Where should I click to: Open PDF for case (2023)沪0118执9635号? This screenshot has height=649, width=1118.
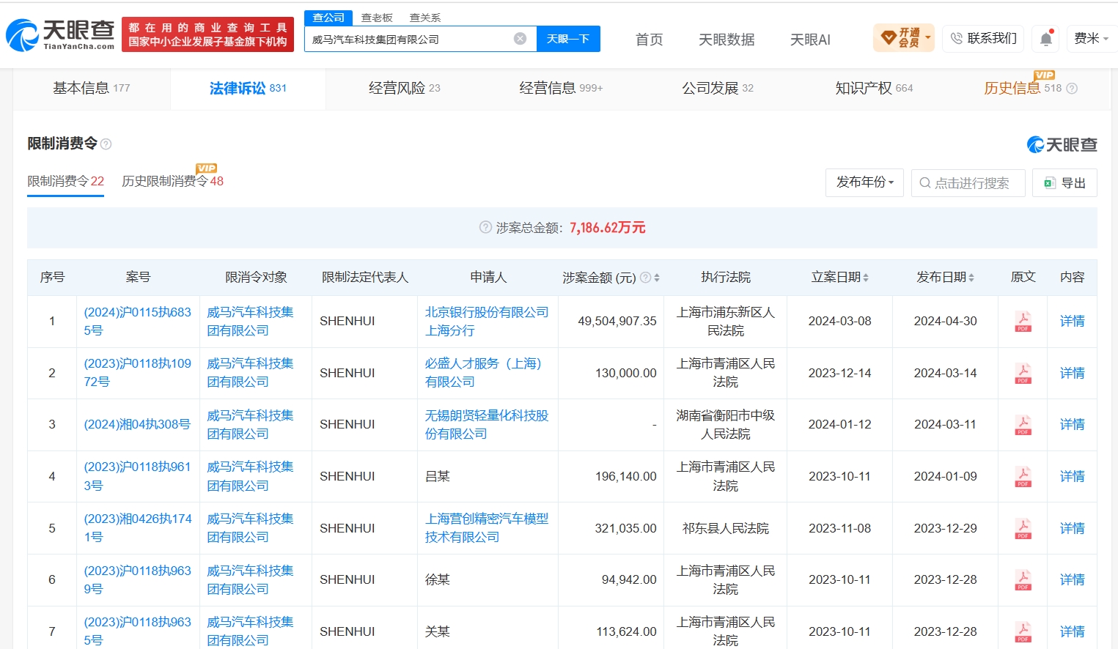point(1023,631)
